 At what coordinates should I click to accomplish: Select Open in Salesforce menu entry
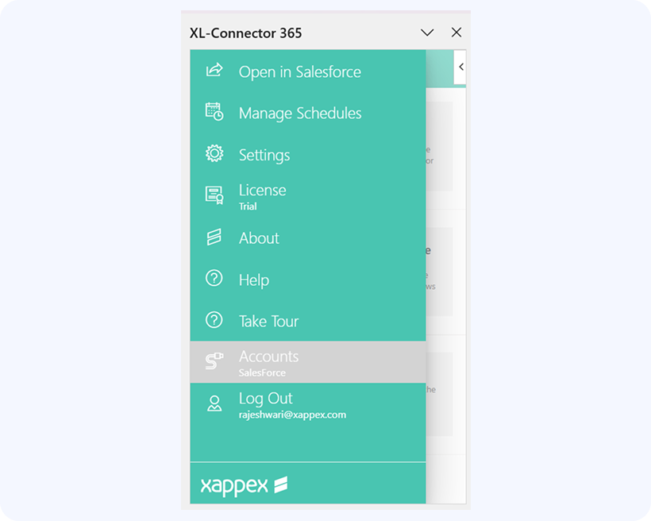point(299,72)
